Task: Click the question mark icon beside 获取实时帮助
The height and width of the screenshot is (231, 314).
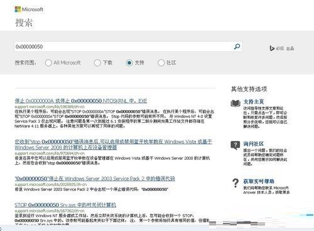Action: click(x=235, y=183)
